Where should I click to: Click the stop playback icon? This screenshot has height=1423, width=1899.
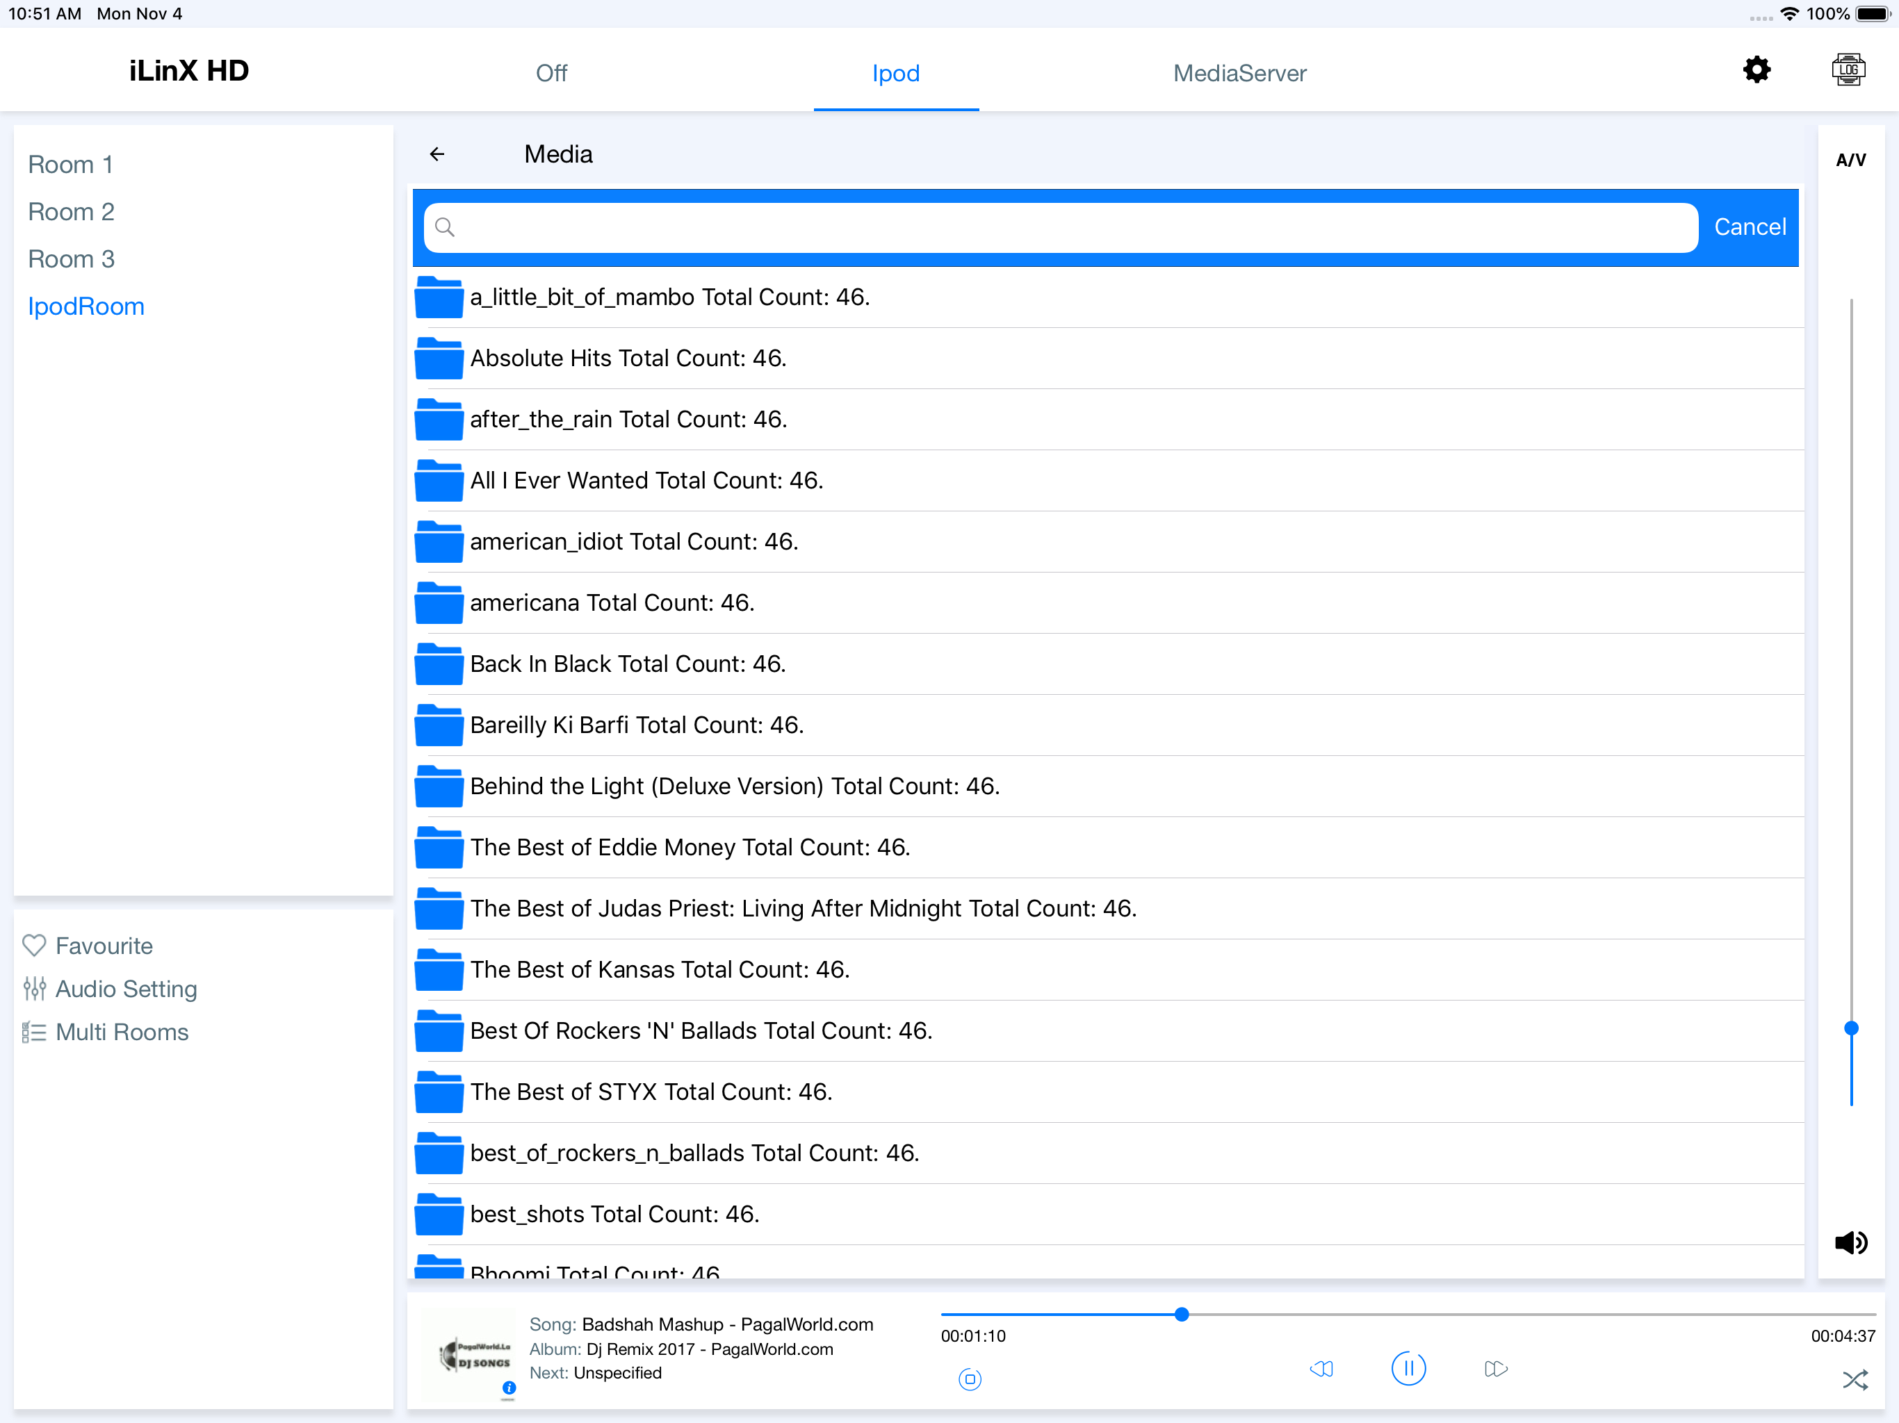click(970, 1379)
